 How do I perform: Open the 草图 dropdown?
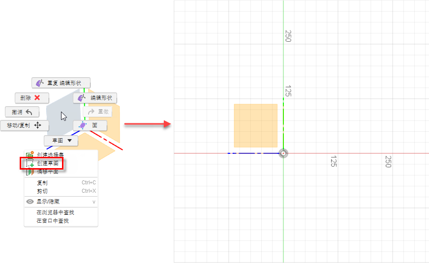click(x=61, y=141)
